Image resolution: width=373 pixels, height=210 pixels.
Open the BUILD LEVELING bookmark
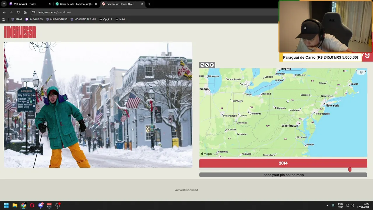57,20
